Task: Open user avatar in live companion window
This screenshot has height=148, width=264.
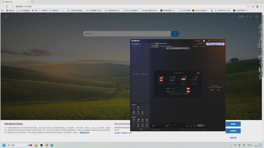Action: pyautogui.click(x=204, y=41)
